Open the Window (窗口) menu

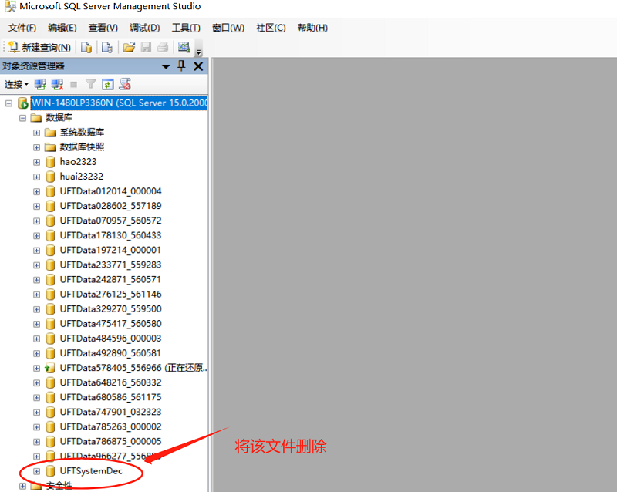228,28
